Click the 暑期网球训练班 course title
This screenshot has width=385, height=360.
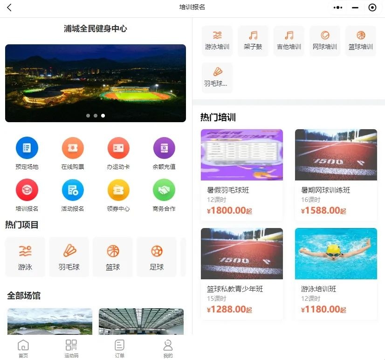[x=326, y=190]
